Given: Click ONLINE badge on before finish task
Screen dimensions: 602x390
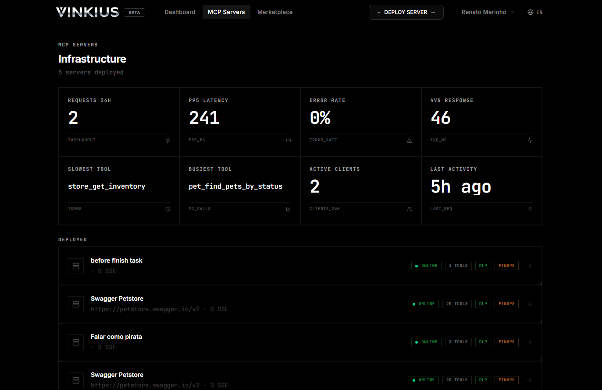Looking at the screenshot, I should (x=426, y=266).
